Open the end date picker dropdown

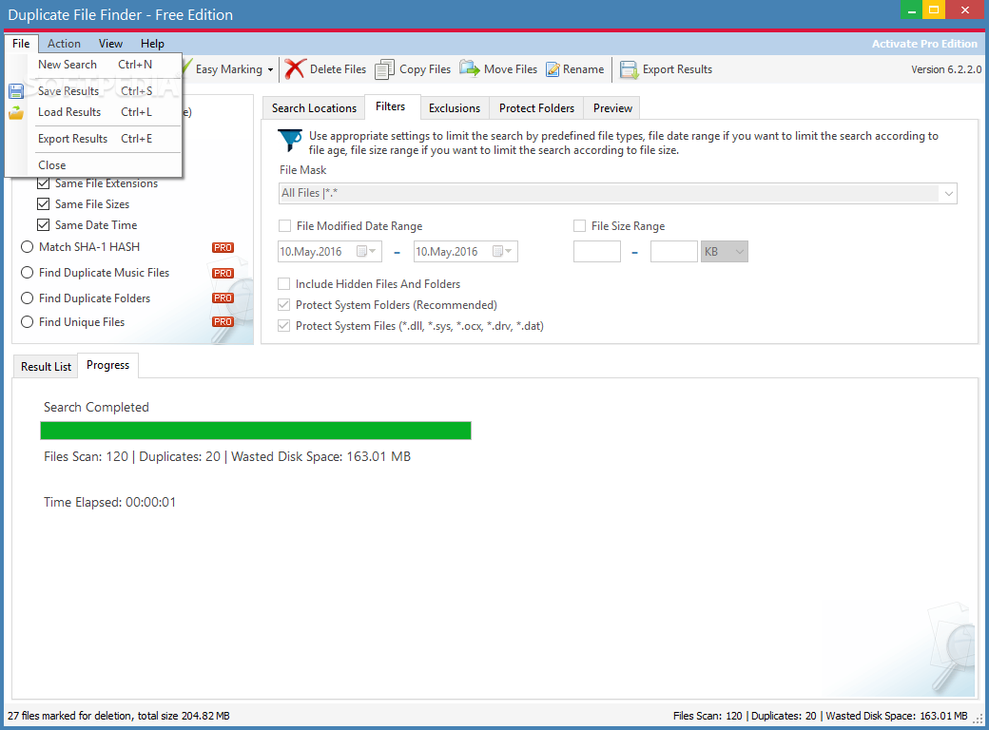point(503,252)
